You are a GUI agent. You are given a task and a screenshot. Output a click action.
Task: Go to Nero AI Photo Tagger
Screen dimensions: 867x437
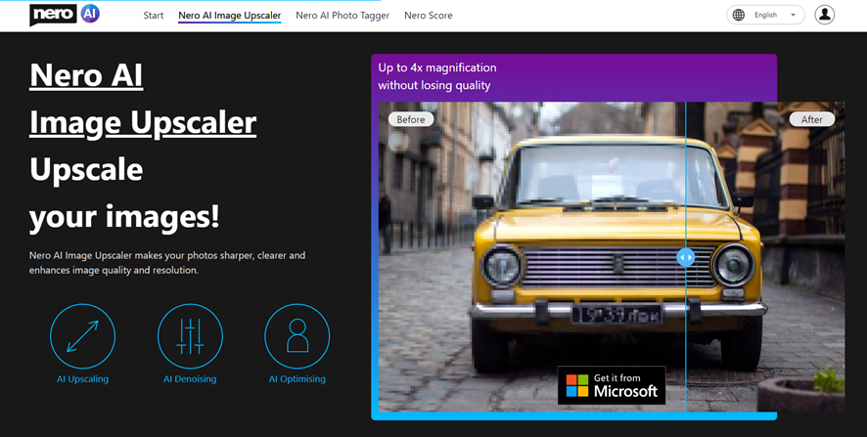(342, 16)
